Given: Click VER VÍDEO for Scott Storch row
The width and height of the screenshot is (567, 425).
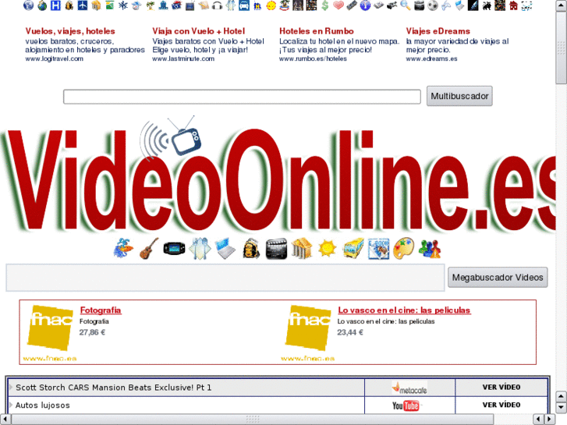Looking at the screenshot, I should (x=501, y=387).
